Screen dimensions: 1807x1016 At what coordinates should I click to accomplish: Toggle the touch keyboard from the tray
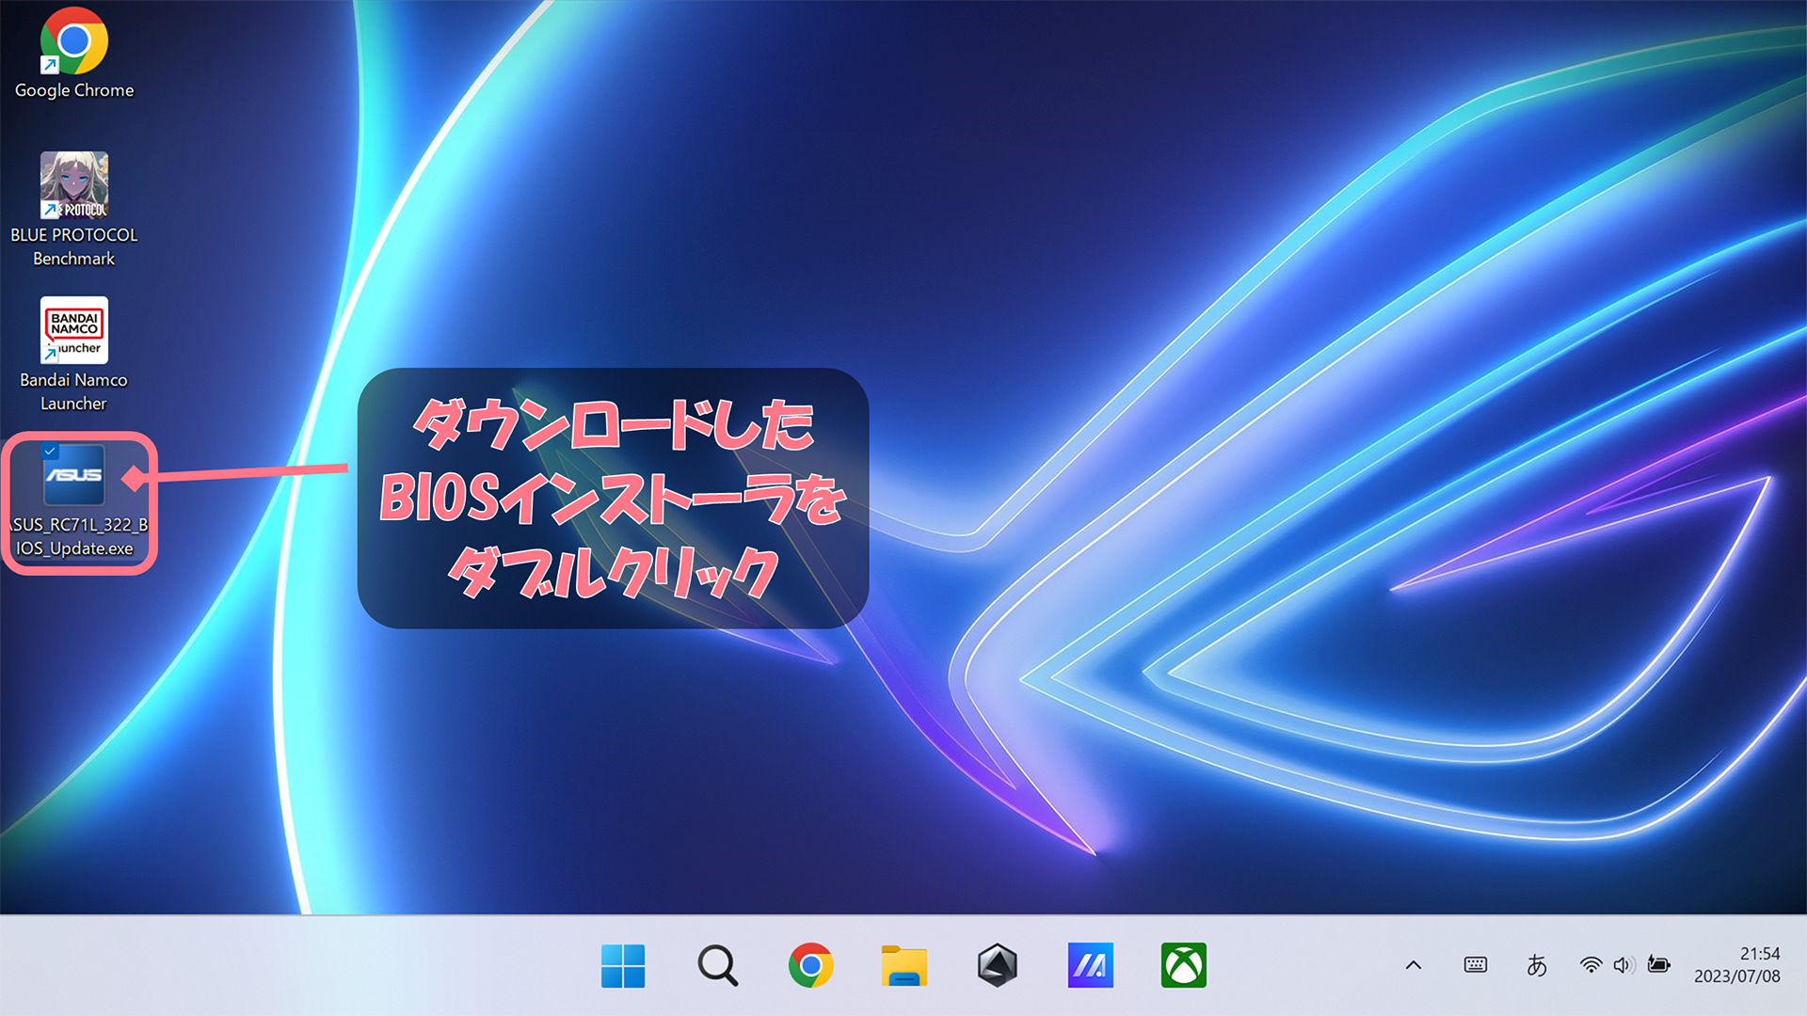click(1475, 964)
